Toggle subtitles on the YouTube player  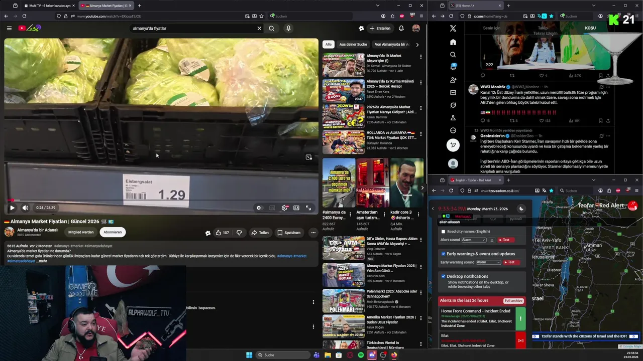(272, 208)
